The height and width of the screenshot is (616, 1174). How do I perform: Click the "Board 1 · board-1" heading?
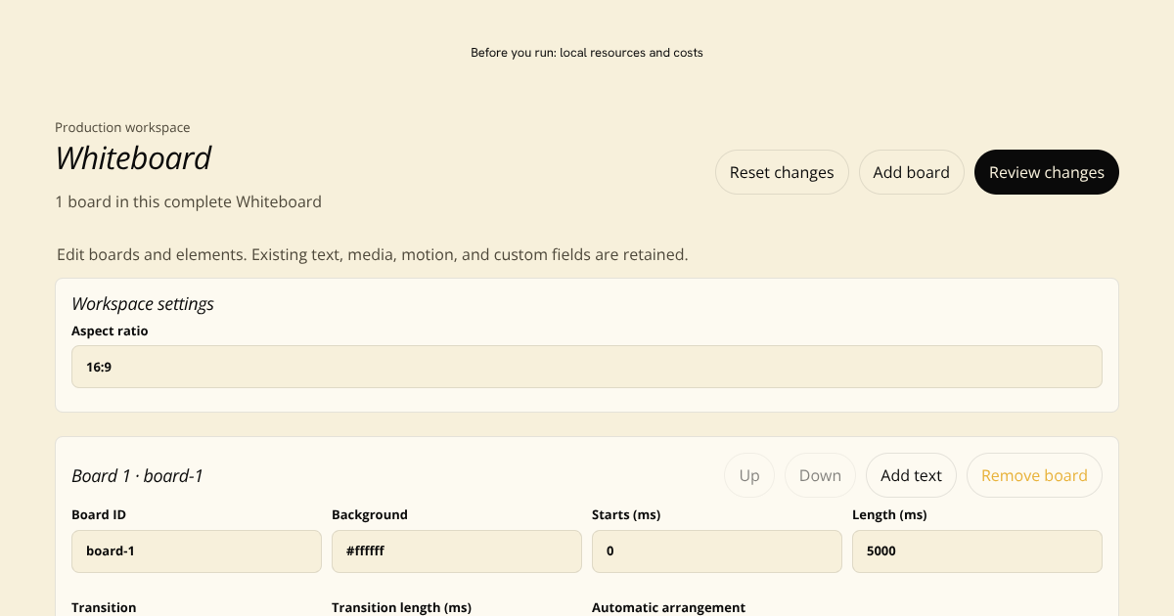[137, 476]
